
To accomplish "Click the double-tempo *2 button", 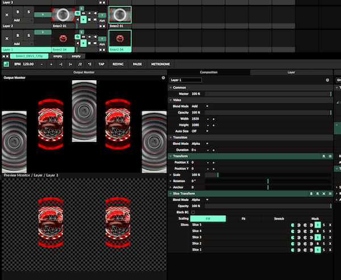I will (x=89, y=64).
